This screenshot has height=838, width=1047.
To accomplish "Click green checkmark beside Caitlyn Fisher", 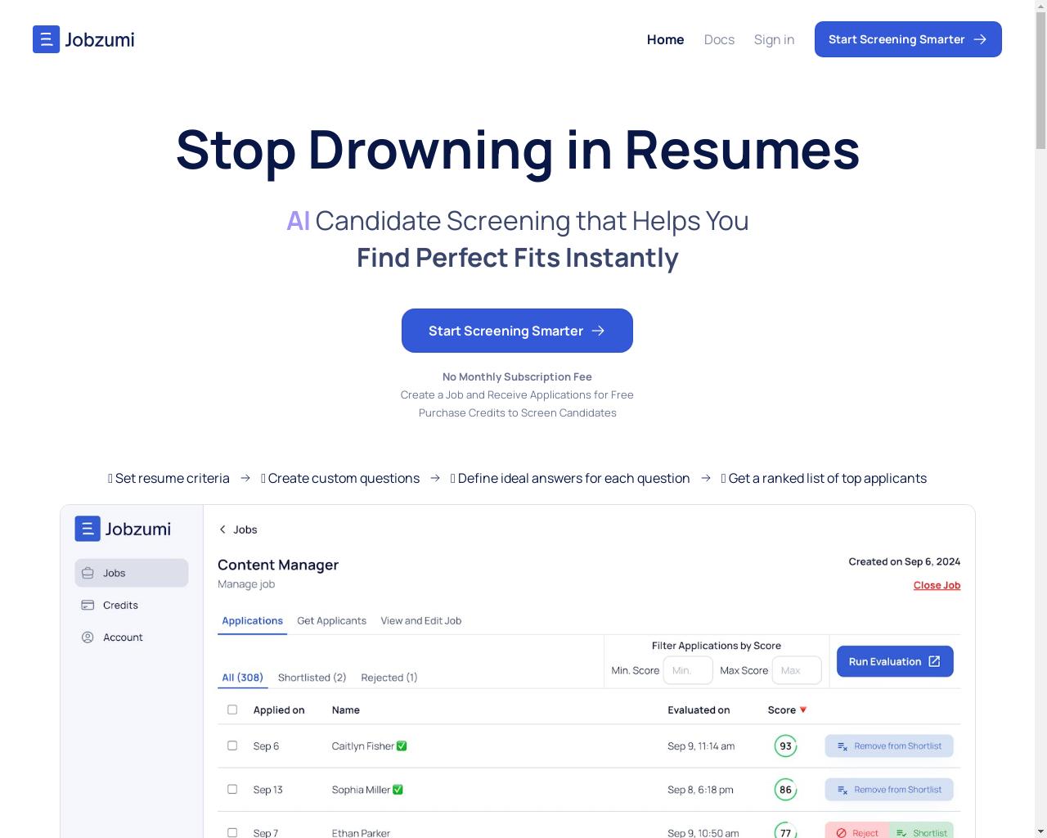I will (x=402, y=746).
